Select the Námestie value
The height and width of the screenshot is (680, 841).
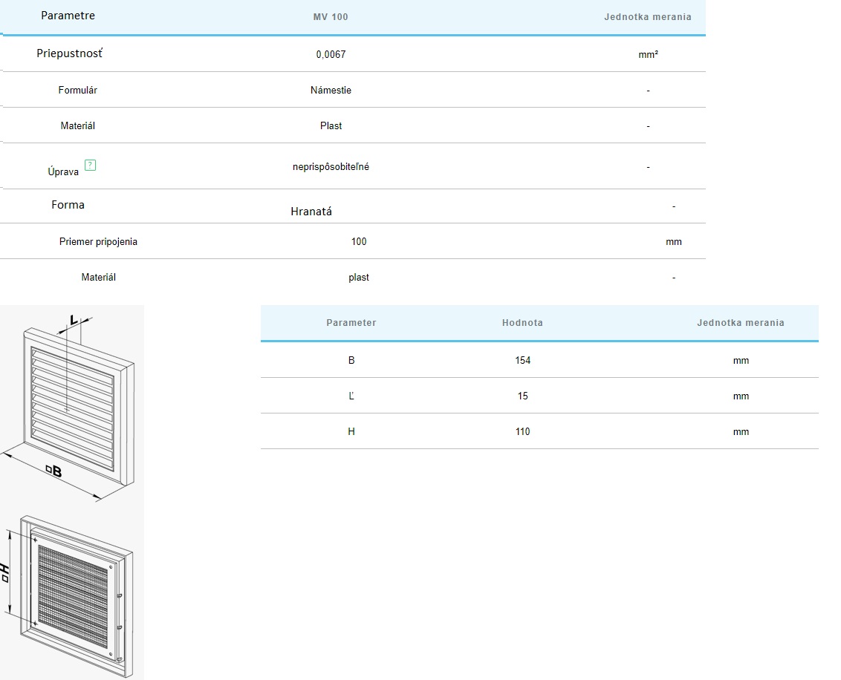[x=331, y=90]
